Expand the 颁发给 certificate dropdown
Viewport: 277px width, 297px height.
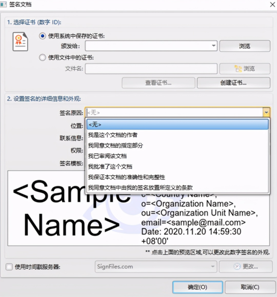214,46
